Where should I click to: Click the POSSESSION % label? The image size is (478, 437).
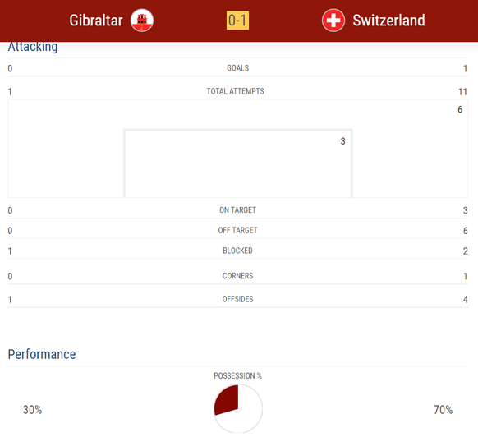(x=238, y=375)
